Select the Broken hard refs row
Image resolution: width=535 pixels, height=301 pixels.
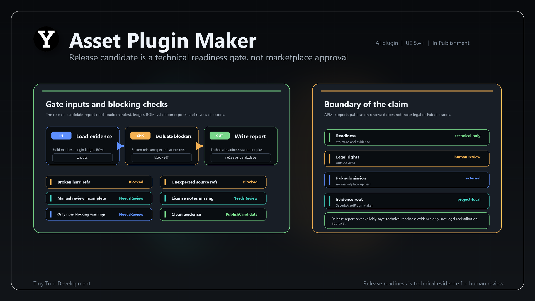click(99, 182)
